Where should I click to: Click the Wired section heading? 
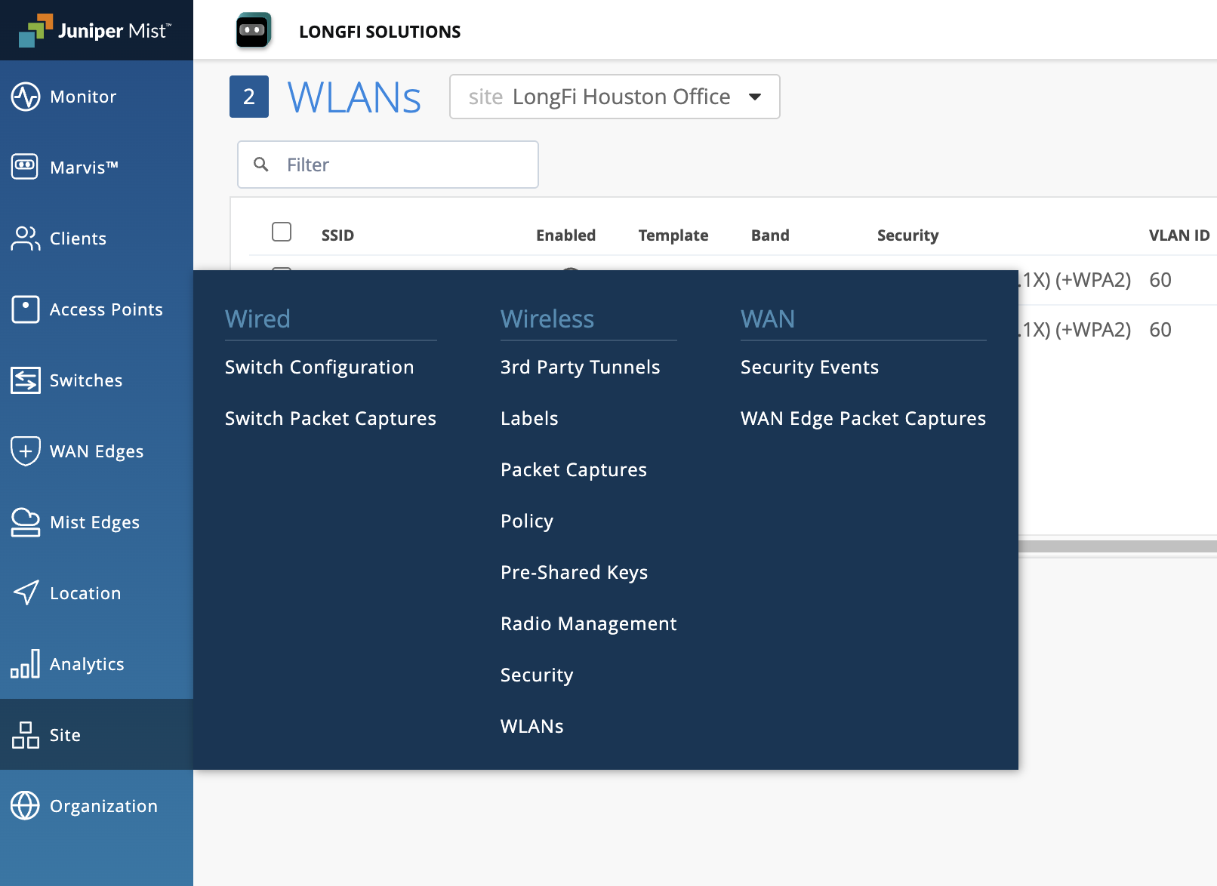click(257, 318)
